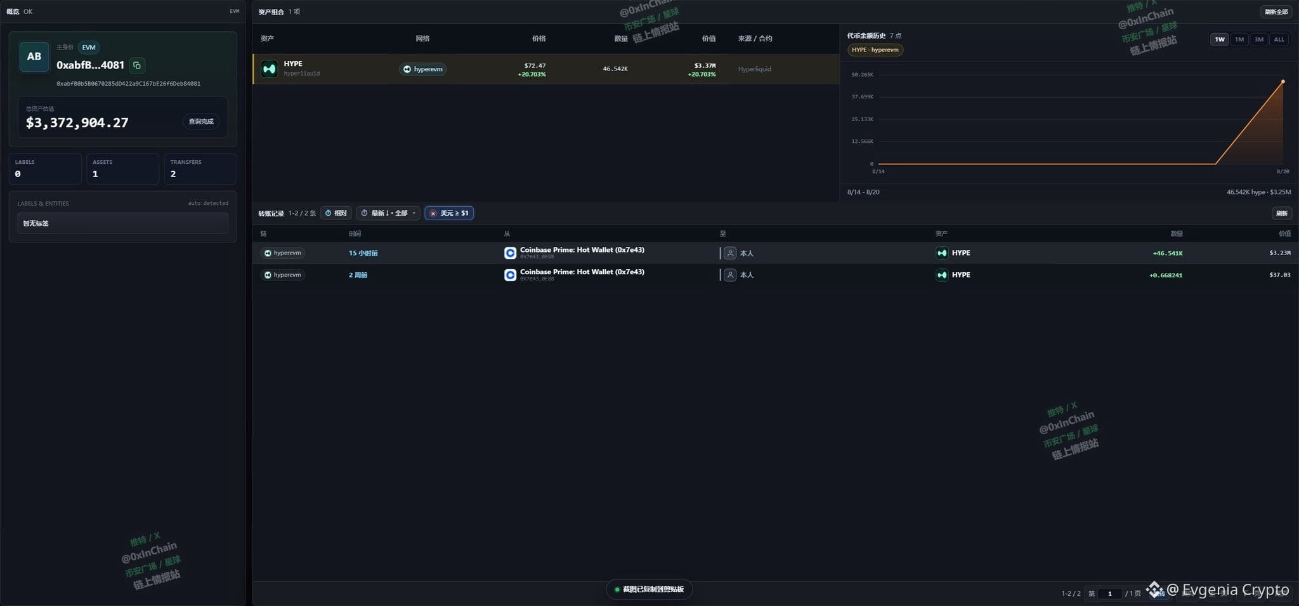Viewport: 1299px width, 606px height.
Task: Click the HYPE · hyperevm chart tag
Action: tap(875, 49)
